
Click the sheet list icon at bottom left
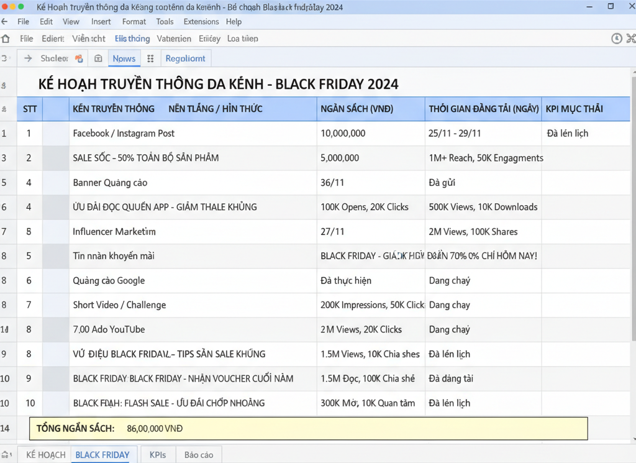pyautogui.click(x=6, y=455)
